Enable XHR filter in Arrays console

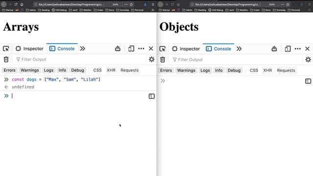click(x=111, y=70)
